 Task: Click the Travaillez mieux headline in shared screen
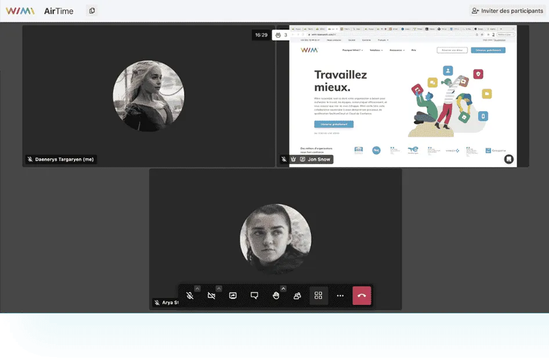pos(340,81)
